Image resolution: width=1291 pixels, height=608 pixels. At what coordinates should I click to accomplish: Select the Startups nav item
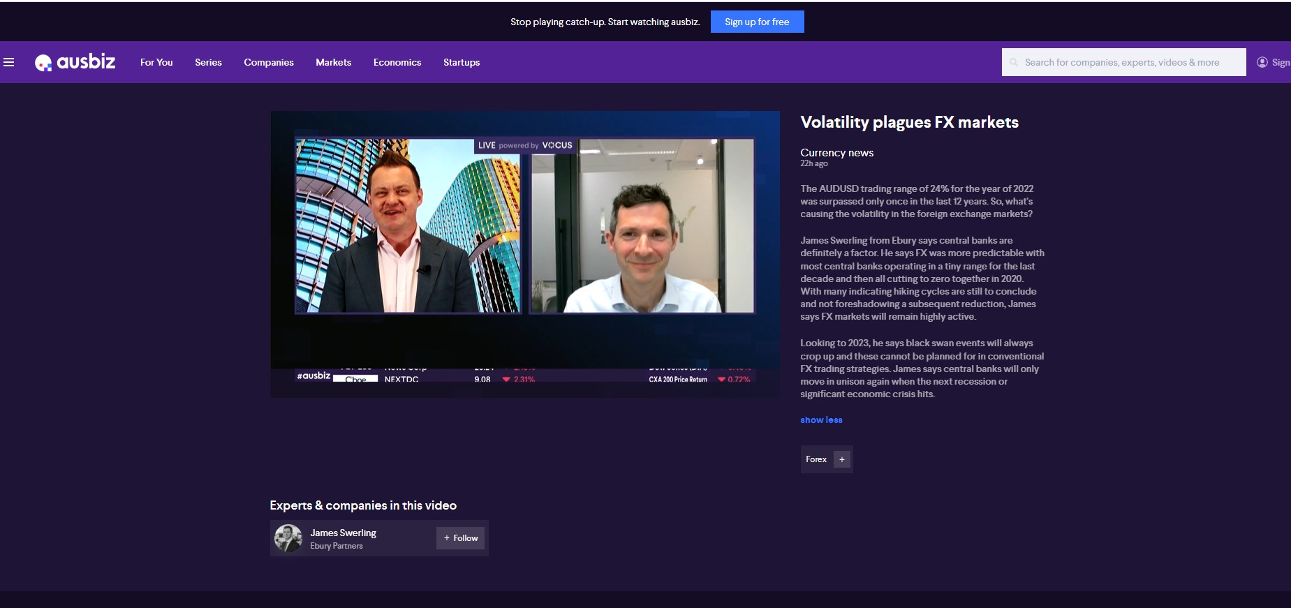pos(462,62)
